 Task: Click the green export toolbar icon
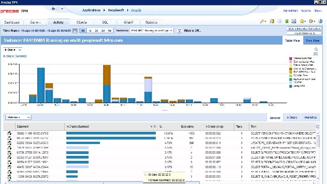(x=287, y=21)
